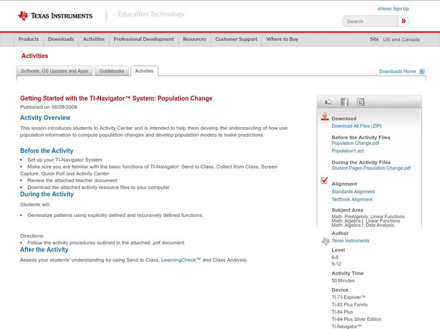Click the 'TI-73 Explorer™' device text
Screen dimensions: 440x329
coord(349,297)
